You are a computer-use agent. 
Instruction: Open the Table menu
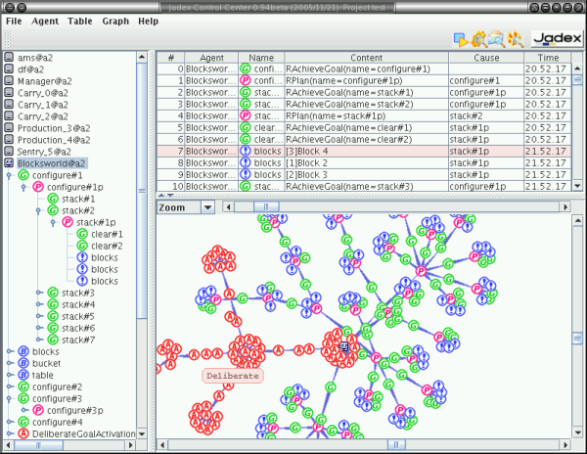pos(80,21)
